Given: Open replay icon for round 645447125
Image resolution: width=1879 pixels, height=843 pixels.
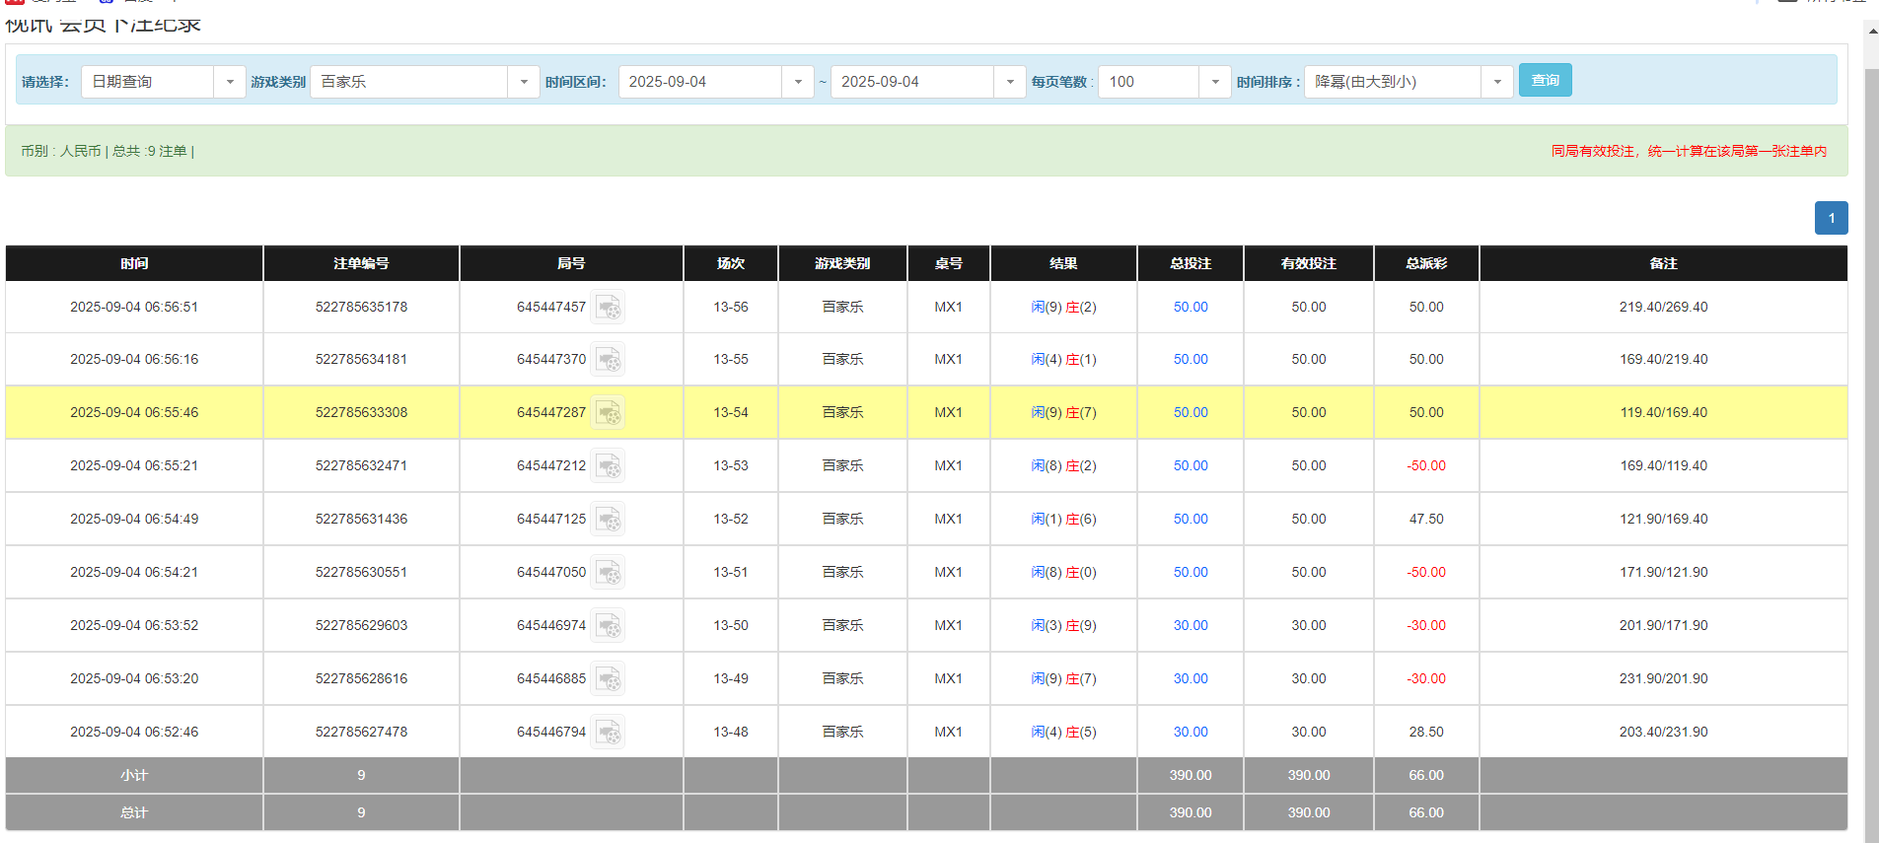Looking at the screenshot, I should coord(608,520).
